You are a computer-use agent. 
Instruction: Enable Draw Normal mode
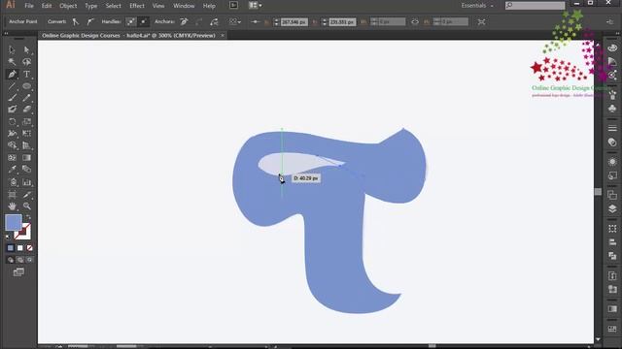11,260
